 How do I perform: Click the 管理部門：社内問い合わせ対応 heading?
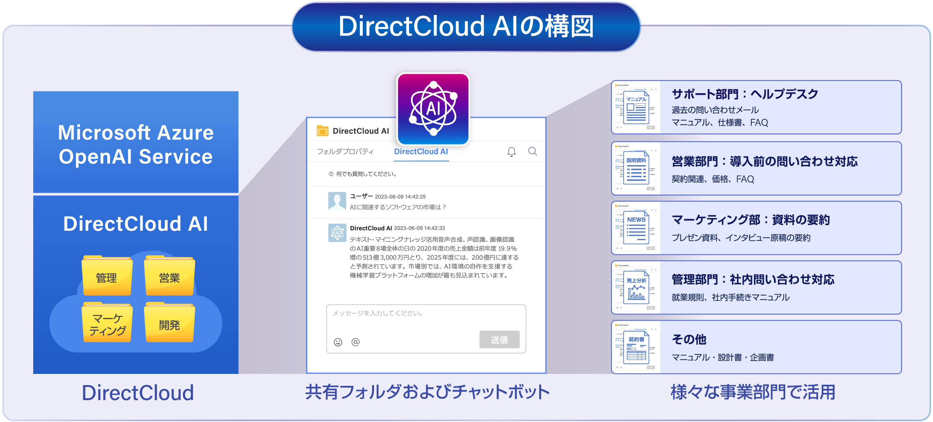pos(753,280)
